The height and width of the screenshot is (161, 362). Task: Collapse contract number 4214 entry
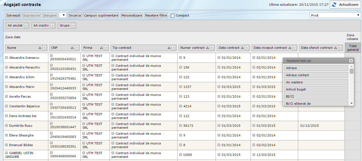point(180,106)
